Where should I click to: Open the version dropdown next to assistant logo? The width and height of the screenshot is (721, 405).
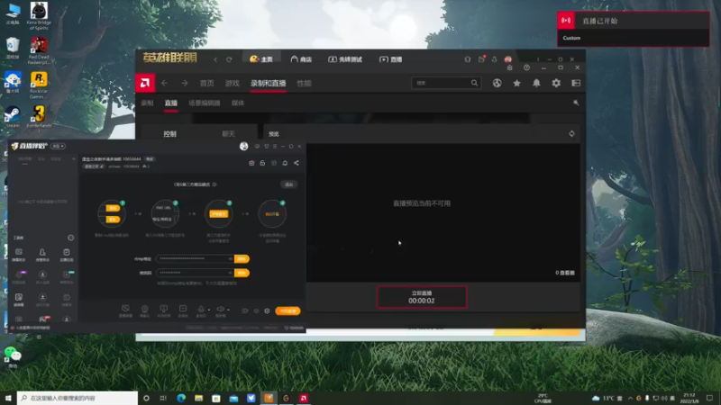(59, 146)
